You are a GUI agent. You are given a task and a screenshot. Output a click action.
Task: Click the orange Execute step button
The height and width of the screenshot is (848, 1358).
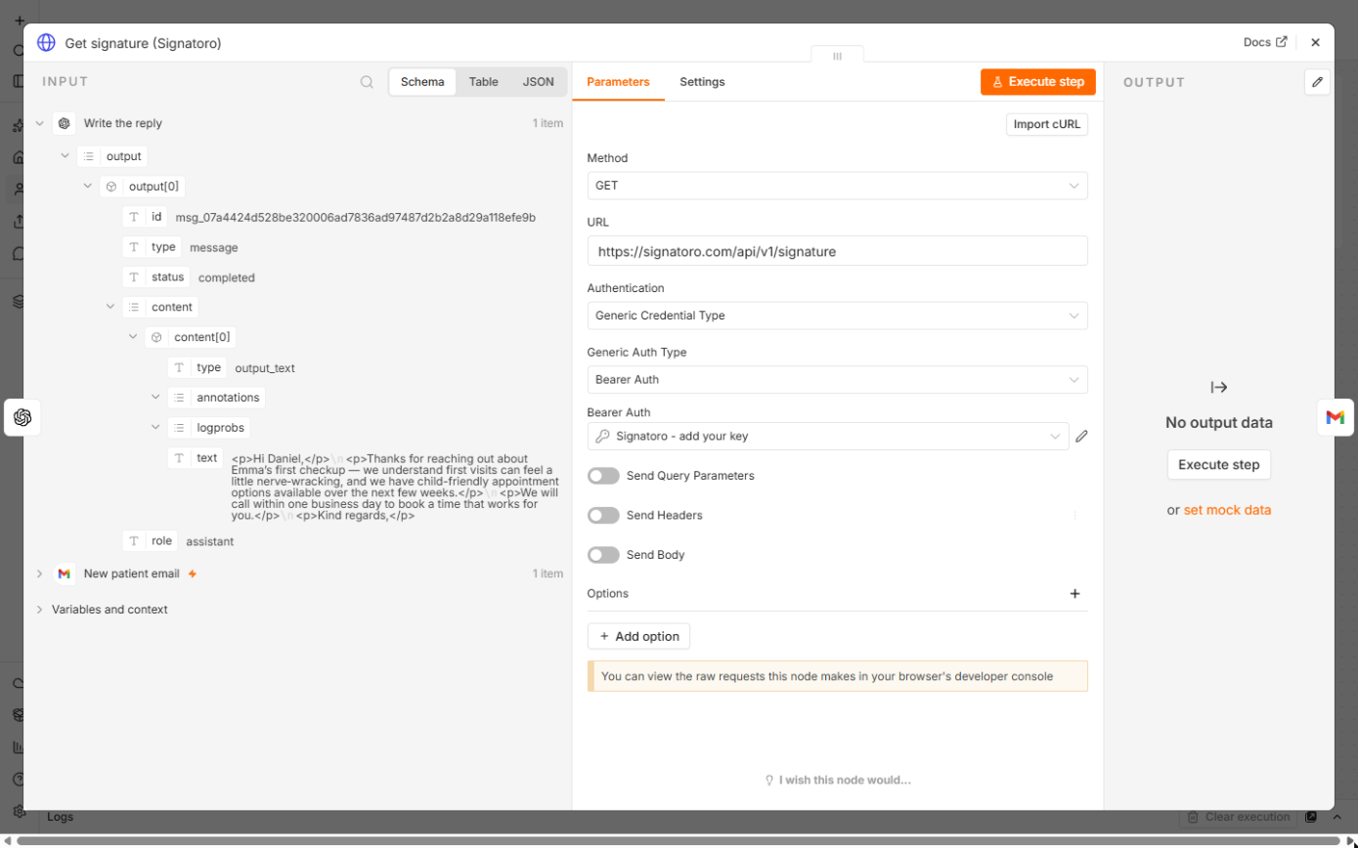pos(1038,82)
